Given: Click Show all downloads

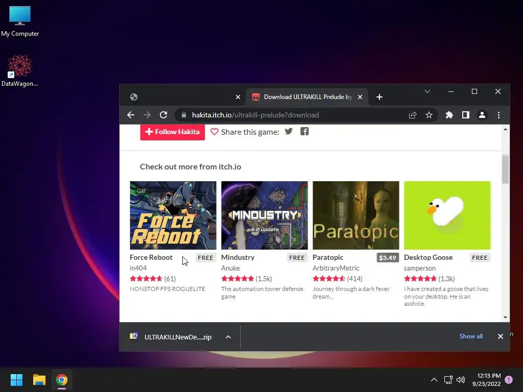Looking at the screenshot, I should click(471, 336).
